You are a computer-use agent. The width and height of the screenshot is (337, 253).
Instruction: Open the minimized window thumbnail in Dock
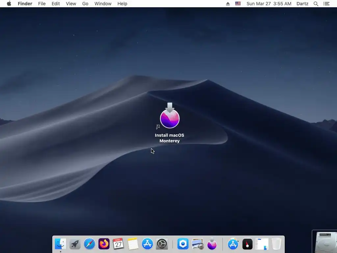(262, 244)
